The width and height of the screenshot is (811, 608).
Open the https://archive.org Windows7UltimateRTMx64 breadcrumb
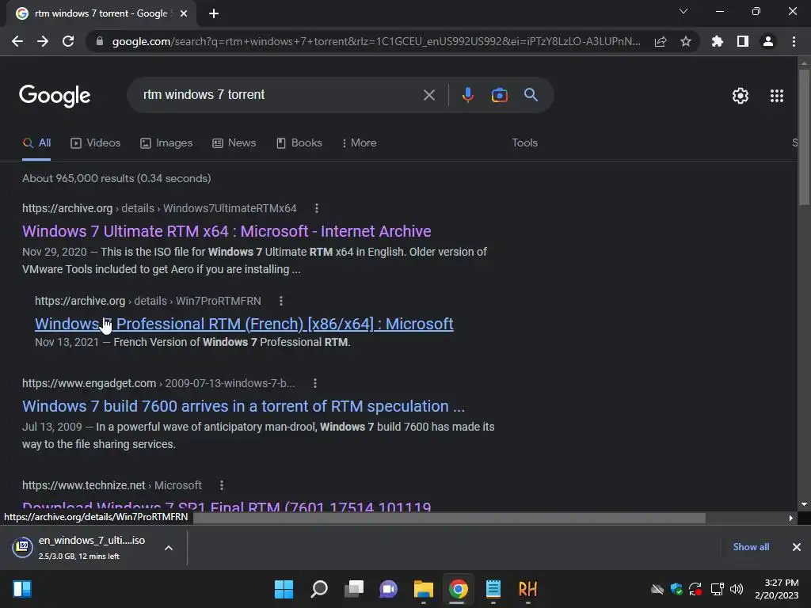159,208
